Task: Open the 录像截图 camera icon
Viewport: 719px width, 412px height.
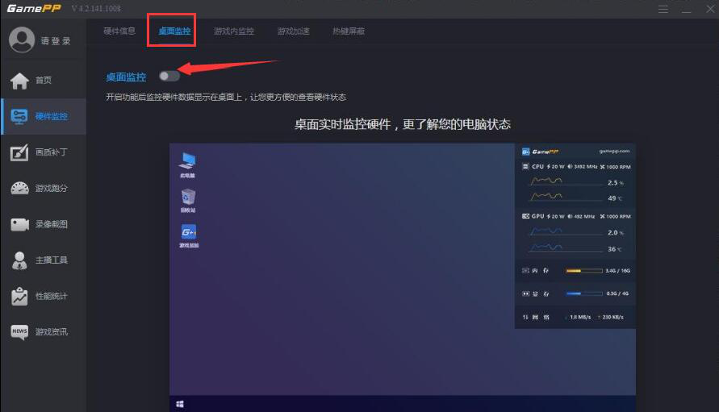Action: pyautogui.click(x=19, y=224)
